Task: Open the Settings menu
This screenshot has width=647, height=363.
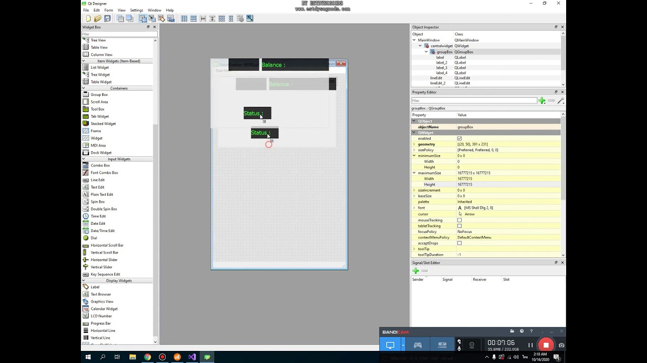Action: pyautogui.click(x=136, y=10)
